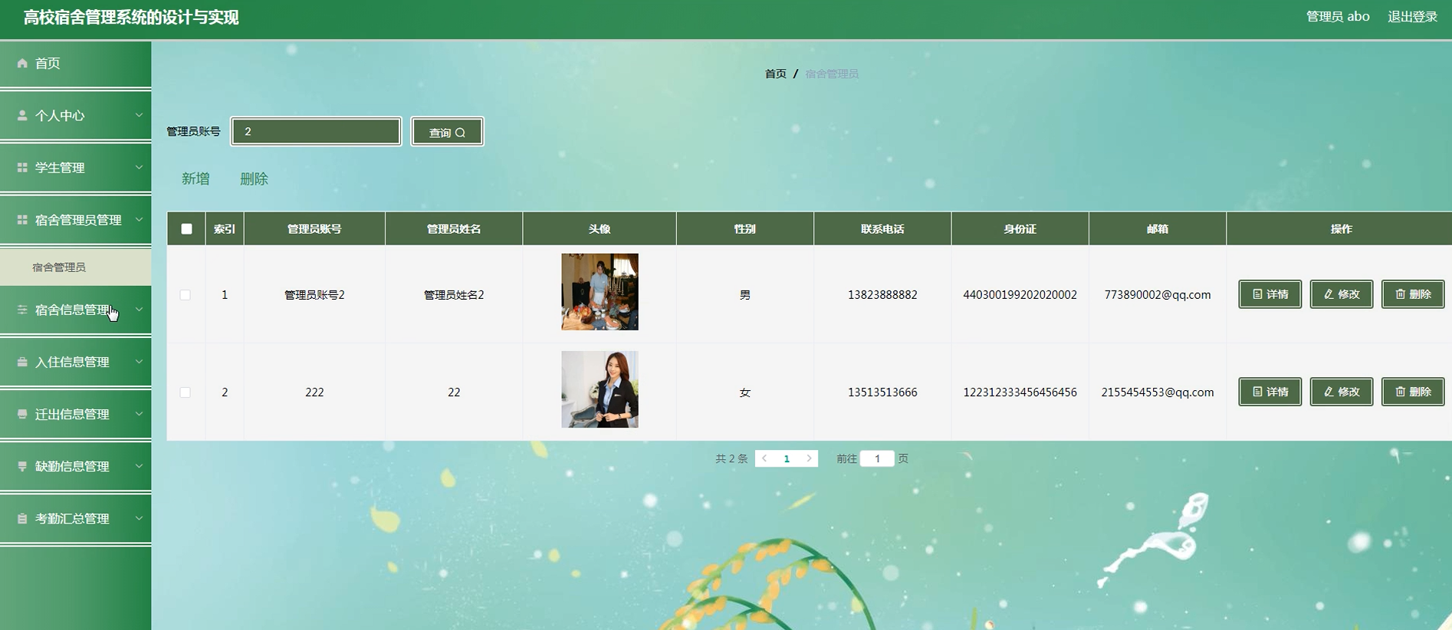Click the grid icon next to 学生管理

tap(22, 168)
